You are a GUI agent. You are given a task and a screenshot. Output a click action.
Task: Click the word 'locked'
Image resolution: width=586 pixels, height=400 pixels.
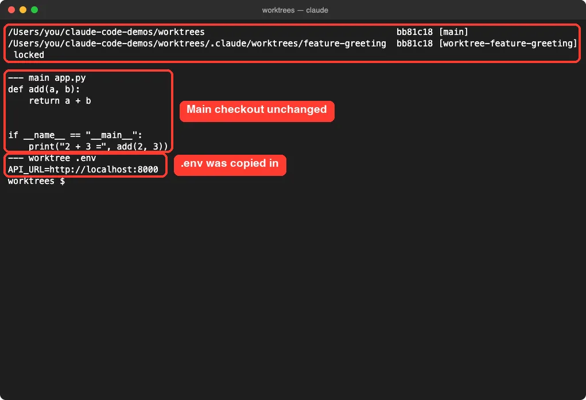click(29, 55)
